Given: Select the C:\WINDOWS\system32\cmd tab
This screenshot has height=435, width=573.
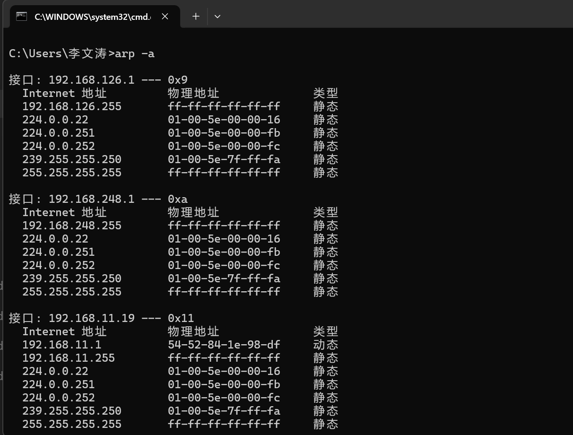Looking at the screenshot, I should [92, 17].
